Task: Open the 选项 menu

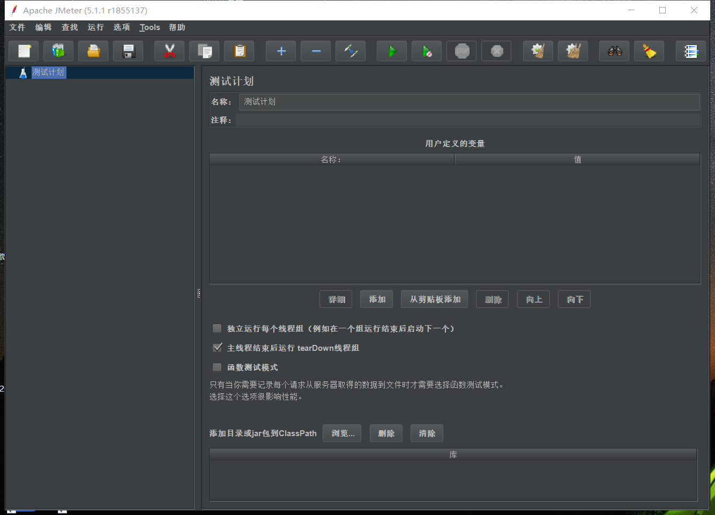Action: [122, 27]
